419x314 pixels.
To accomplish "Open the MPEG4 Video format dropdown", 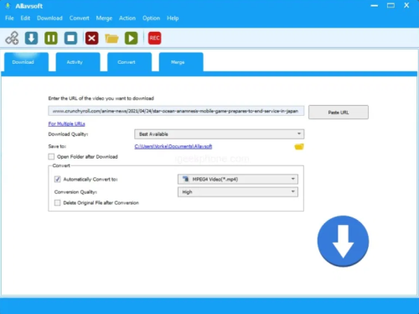I will (238, 179).
